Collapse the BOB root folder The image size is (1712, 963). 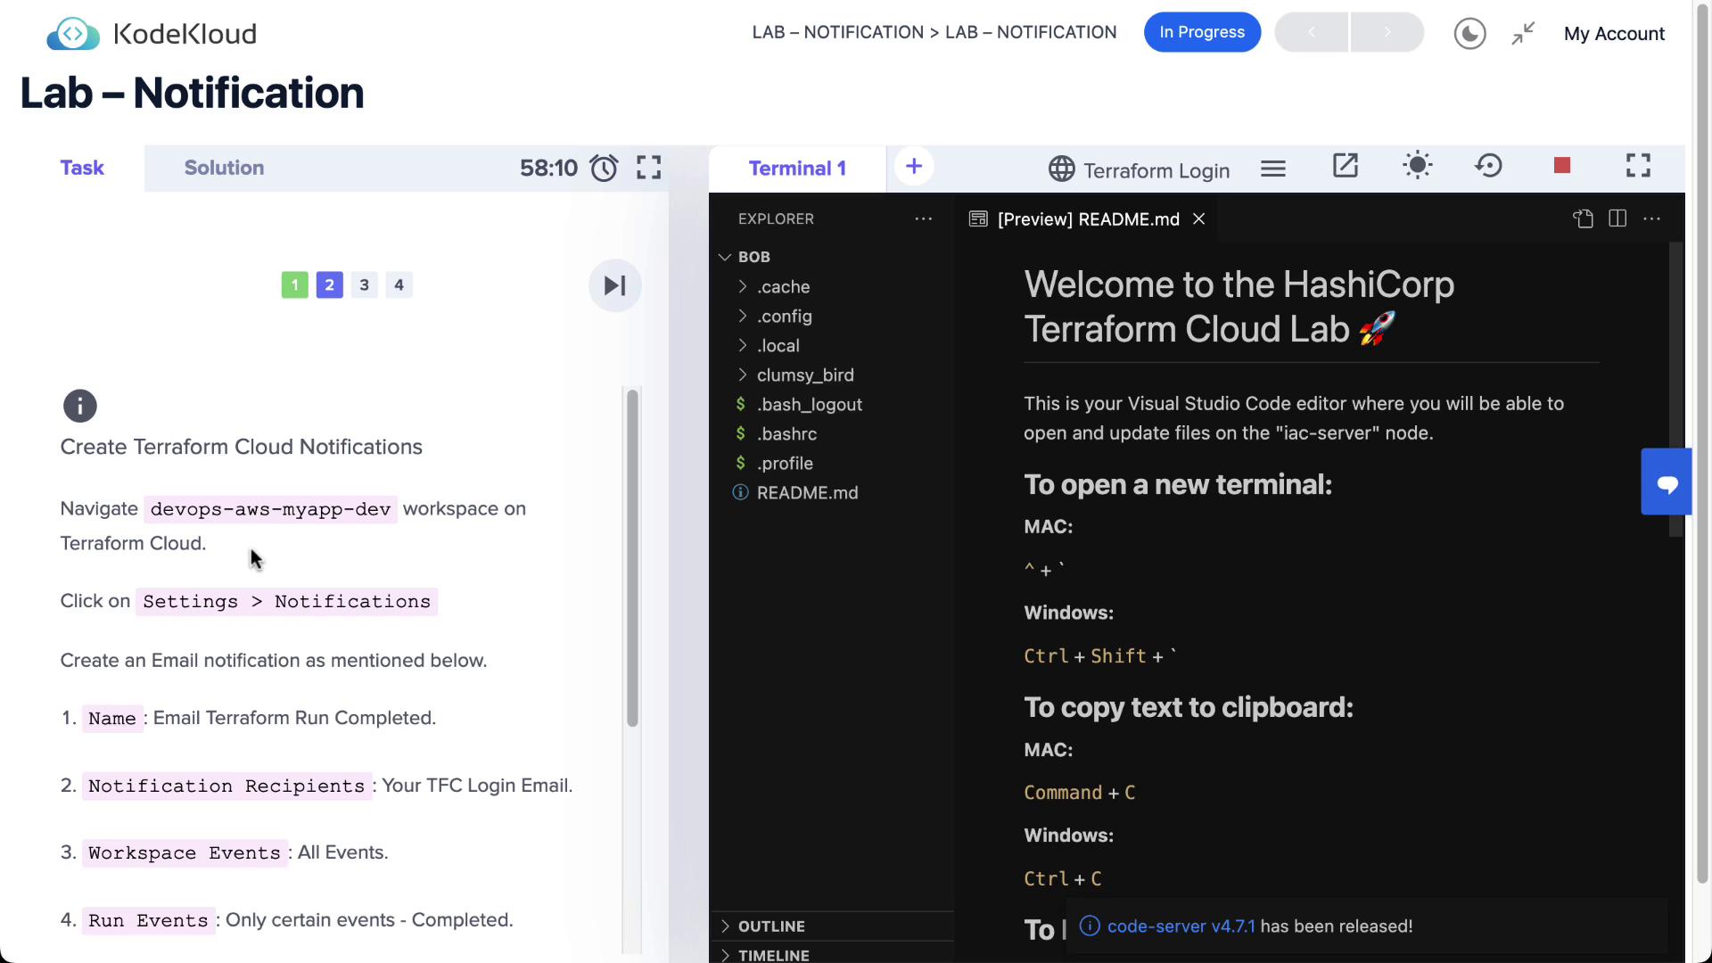[x=753, y=257]
